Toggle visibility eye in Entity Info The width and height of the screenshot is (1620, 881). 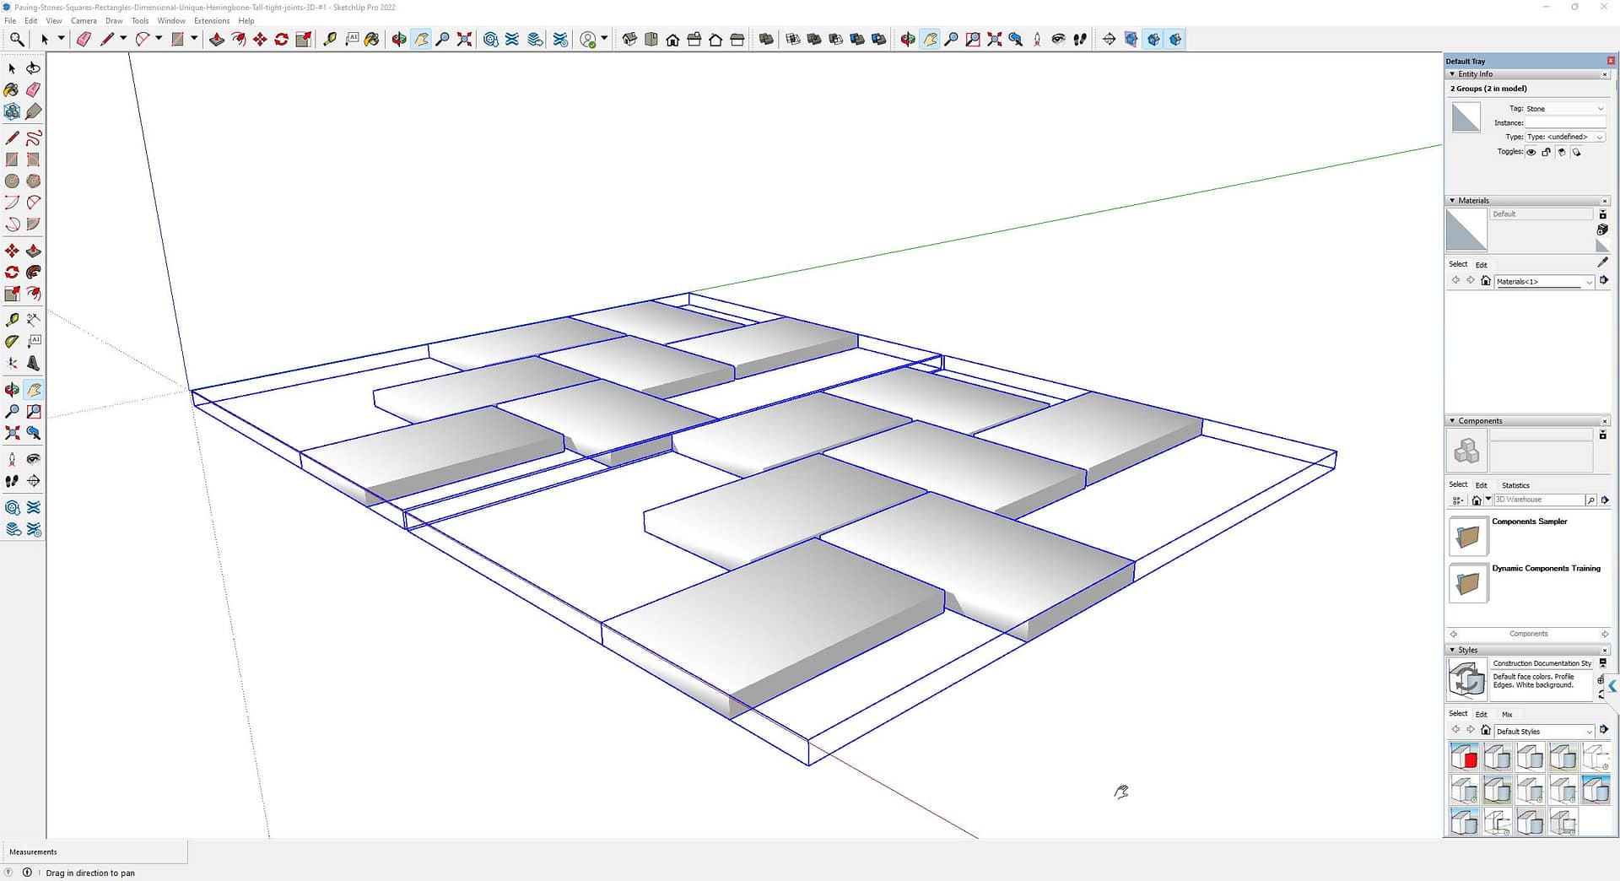[x=1531, y=153]
